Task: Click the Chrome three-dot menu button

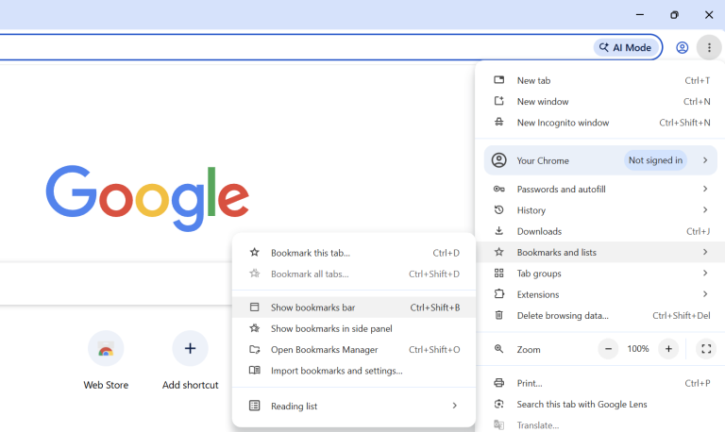Action: 709,47
